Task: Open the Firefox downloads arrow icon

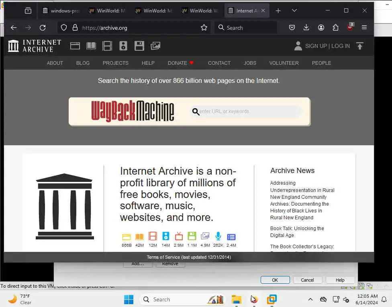Action: pyautogui.click(x=306, y=27)
